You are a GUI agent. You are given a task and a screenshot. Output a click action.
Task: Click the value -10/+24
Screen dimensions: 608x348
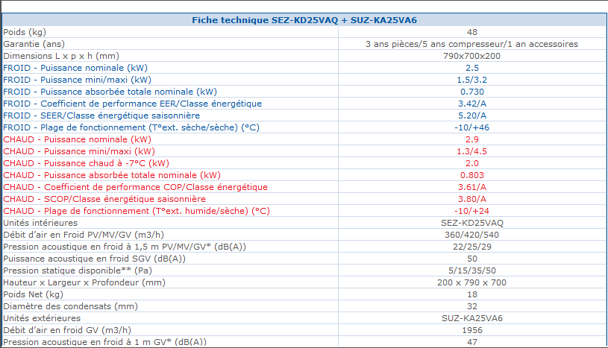pos(472,211)
